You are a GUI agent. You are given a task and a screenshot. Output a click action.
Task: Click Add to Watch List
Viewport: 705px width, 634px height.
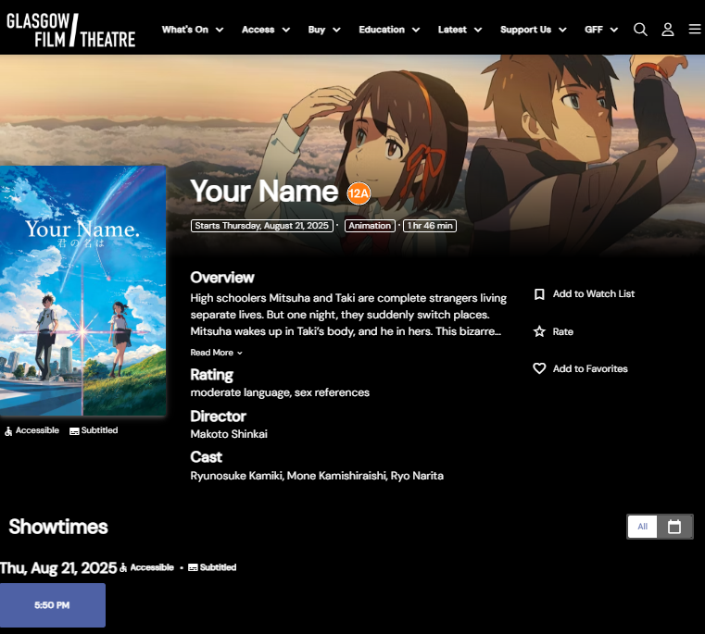click(594, 293)
